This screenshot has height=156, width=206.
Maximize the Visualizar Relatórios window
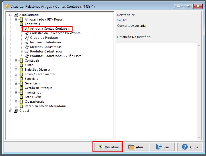[188, 6]
